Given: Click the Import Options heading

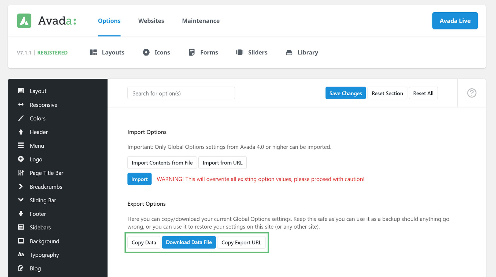Looking at the screenshot, I should pos(147,132).
